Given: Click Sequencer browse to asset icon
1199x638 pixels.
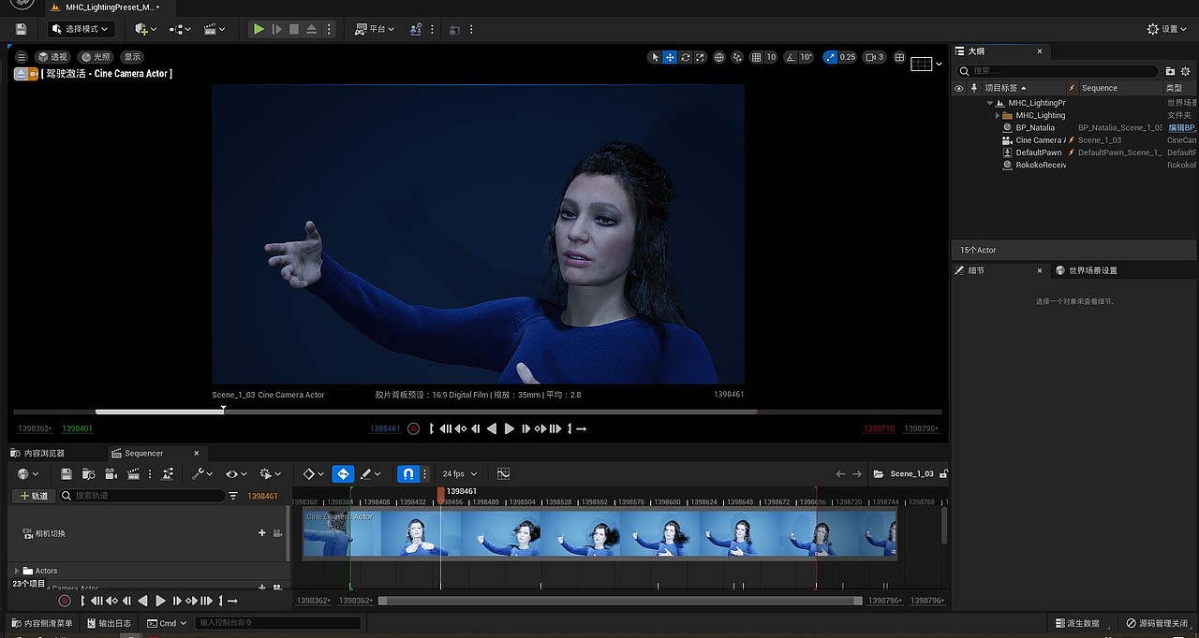Looking at the screenshot, I should [88, 474].
